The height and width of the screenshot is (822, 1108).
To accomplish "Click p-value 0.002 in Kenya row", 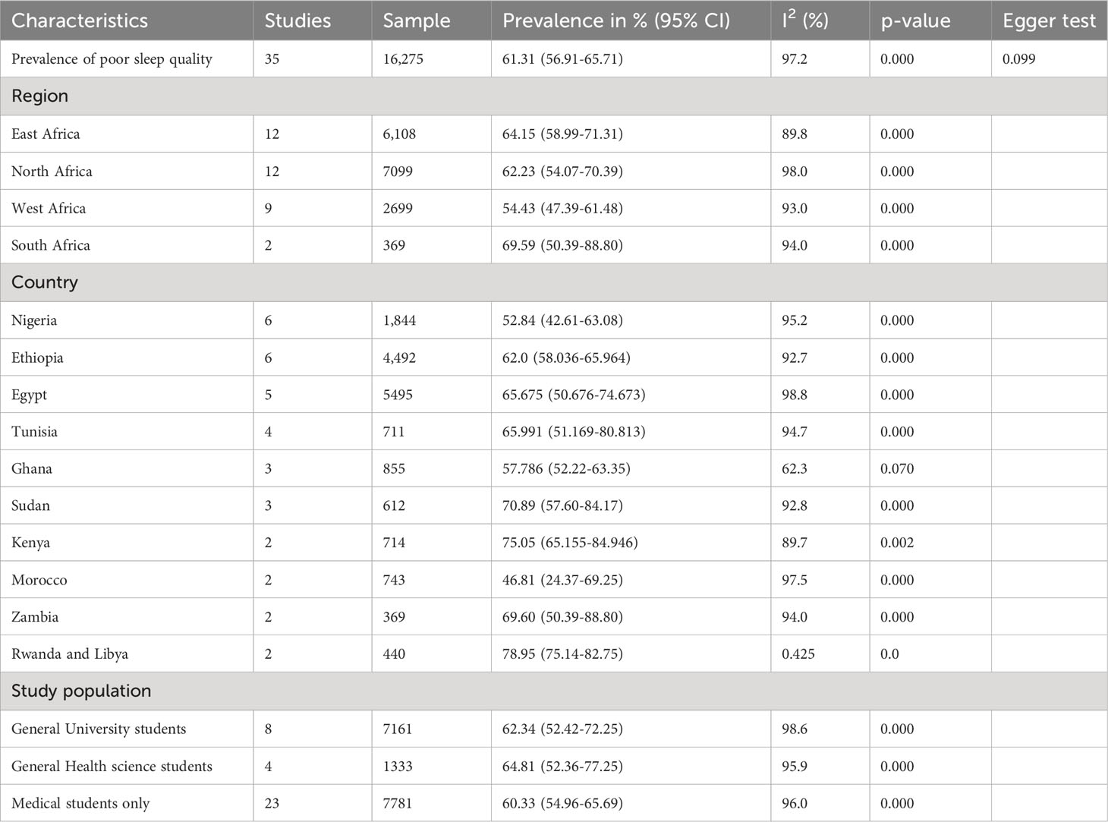I will [897, 543].
